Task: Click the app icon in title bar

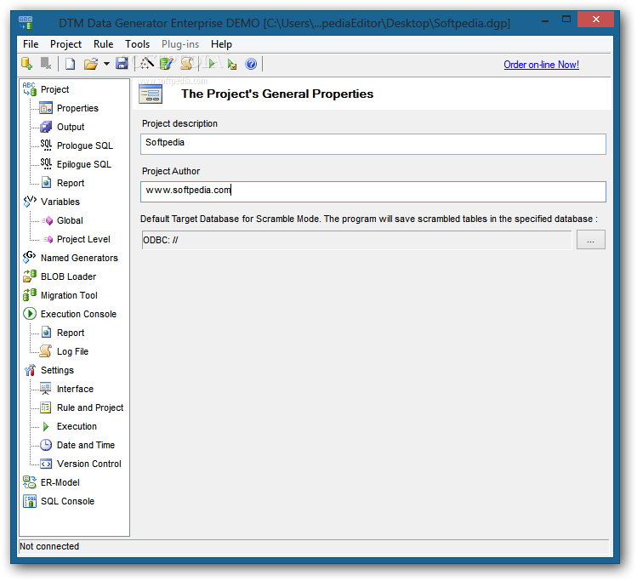Action: [26, 22]
